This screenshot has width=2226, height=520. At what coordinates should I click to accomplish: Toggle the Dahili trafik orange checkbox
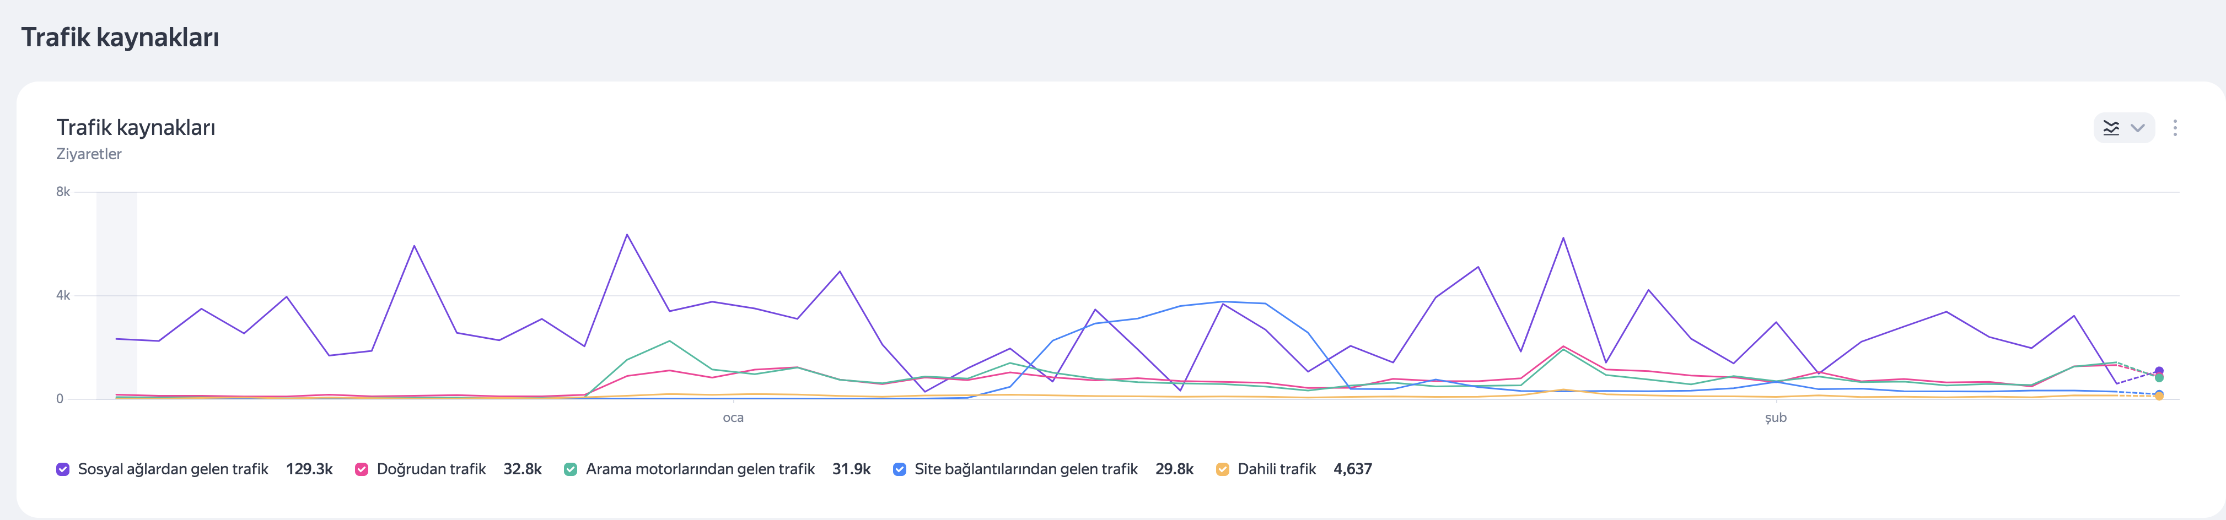[x=1223, y=469]
